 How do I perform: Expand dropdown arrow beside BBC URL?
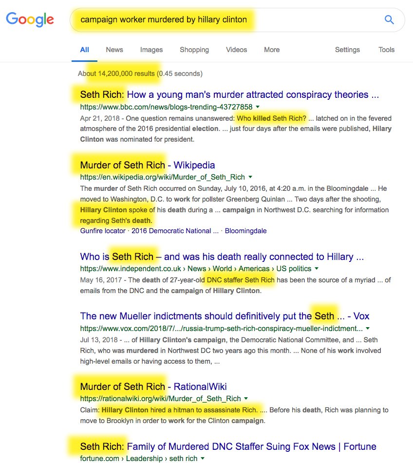tap(258, 107)
